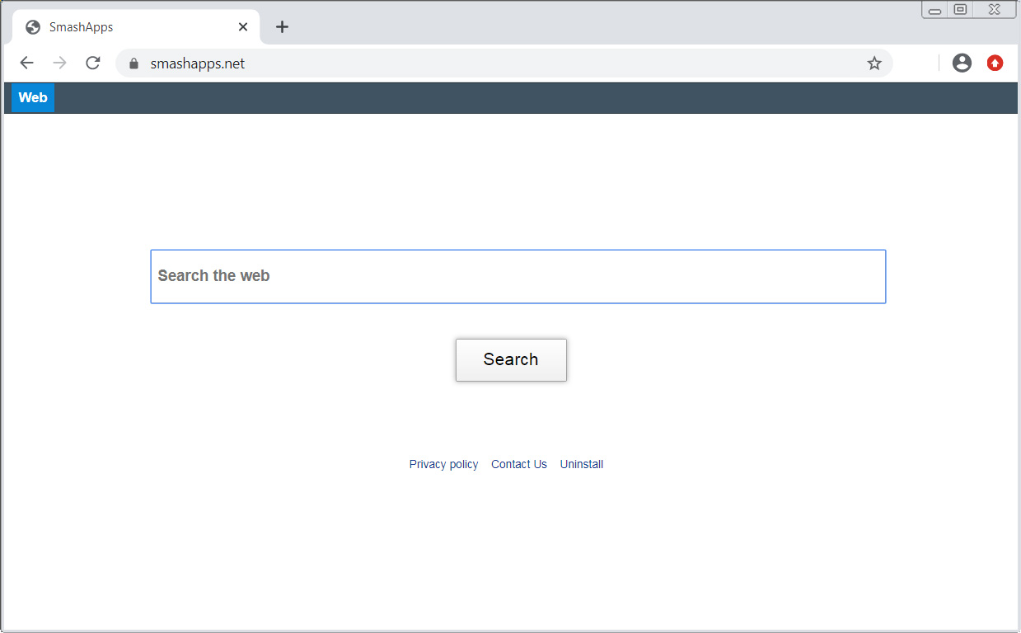The height and width of the screenshot is (633, 1021).
Task: Close the browser window
Action: tap(995, 10)
